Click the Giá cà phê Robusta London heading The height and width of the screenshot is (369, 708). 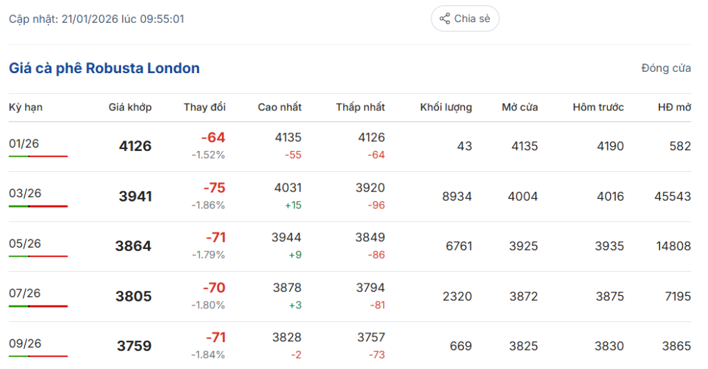click(104, 68)
